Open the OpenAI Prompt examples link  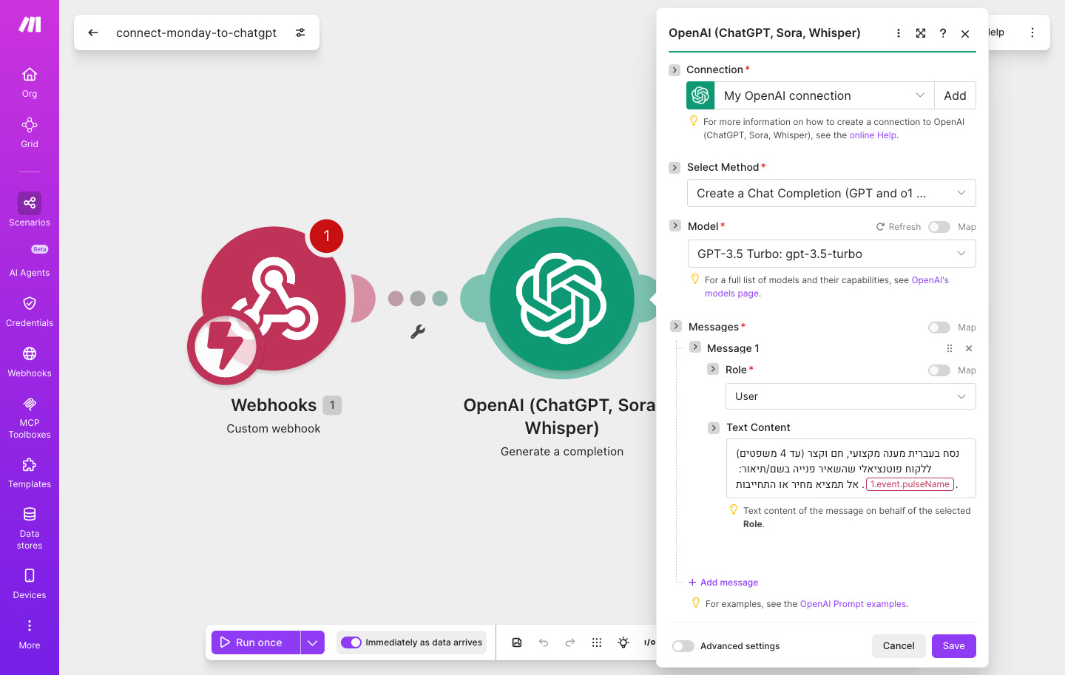pos(853,604)
